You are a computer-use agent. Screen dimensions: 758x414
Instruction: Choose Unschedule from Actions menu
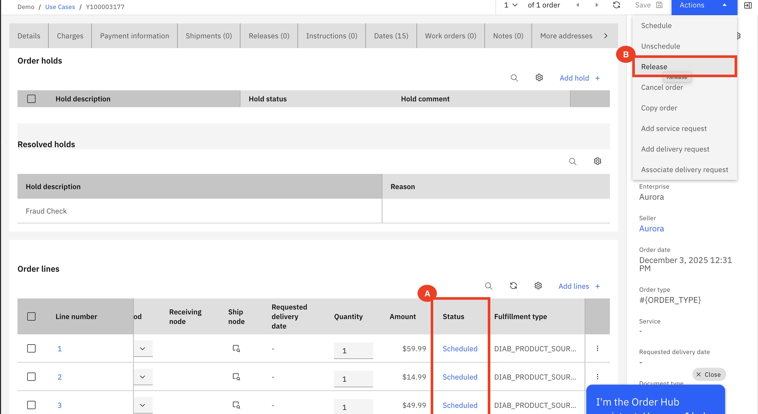685,46
